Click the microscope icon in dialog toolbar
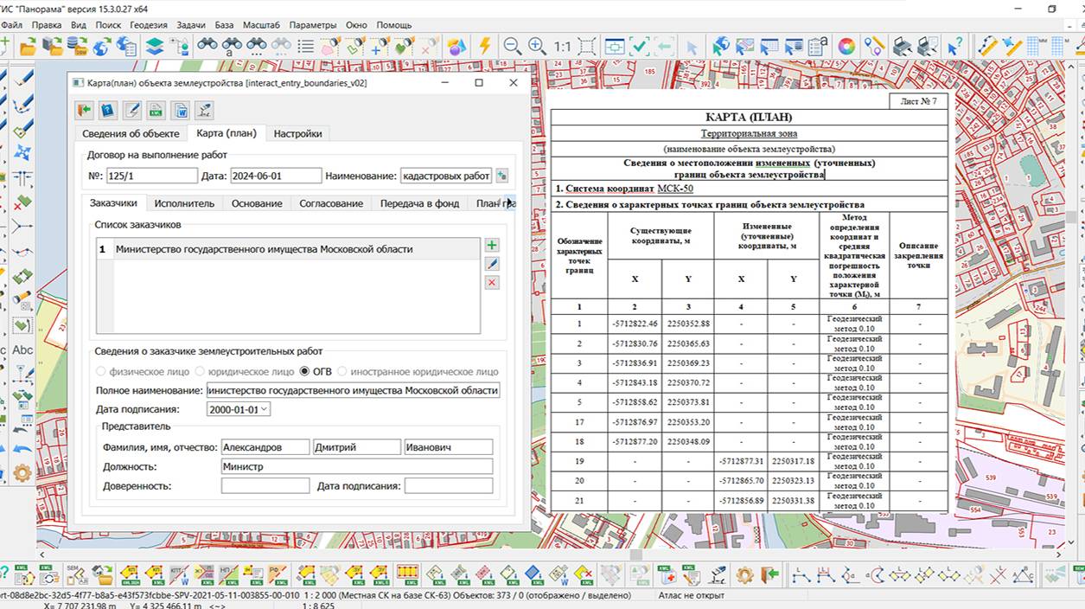This screenshot has width=1085, height=609. [x=204, y=110]
